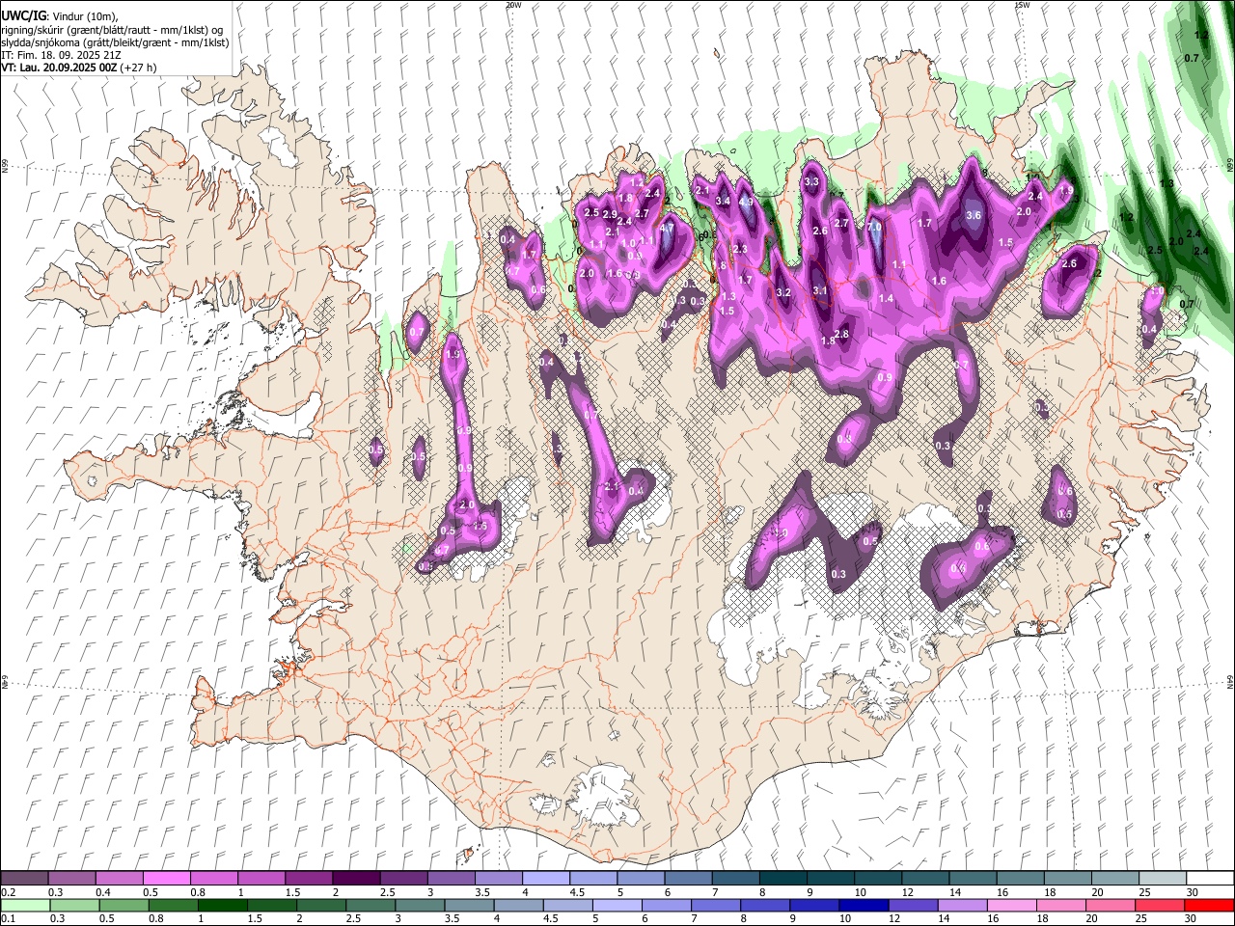Select the 8–9 blue swatch, lower legend
Viewport: 1235px width, 926px height.
click(x=765, y=905)
